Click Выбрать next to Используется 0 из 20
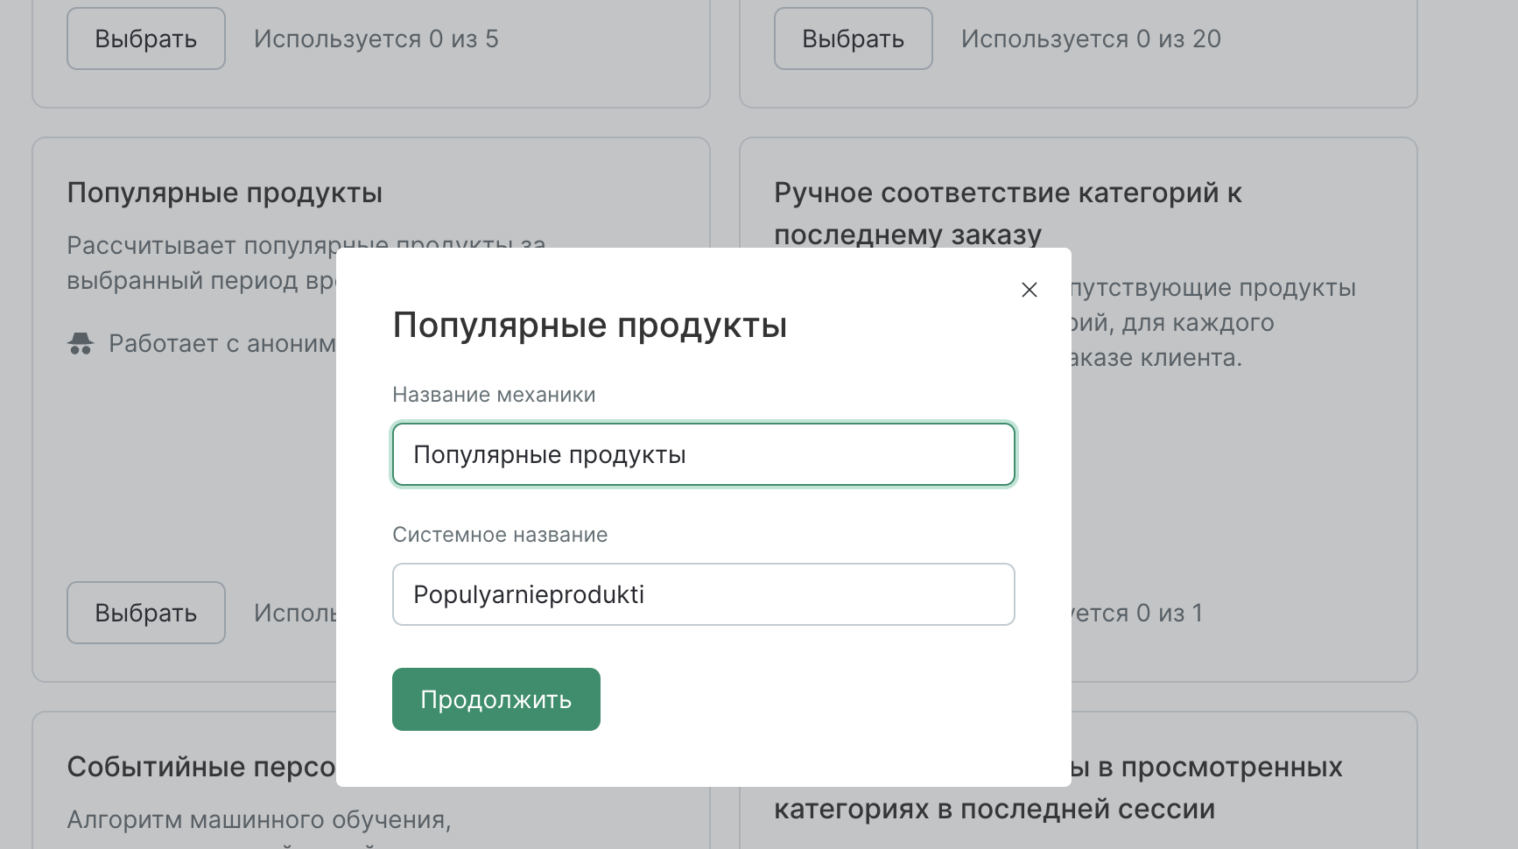Screen dimensions: 1518x849 coord(854,39)
